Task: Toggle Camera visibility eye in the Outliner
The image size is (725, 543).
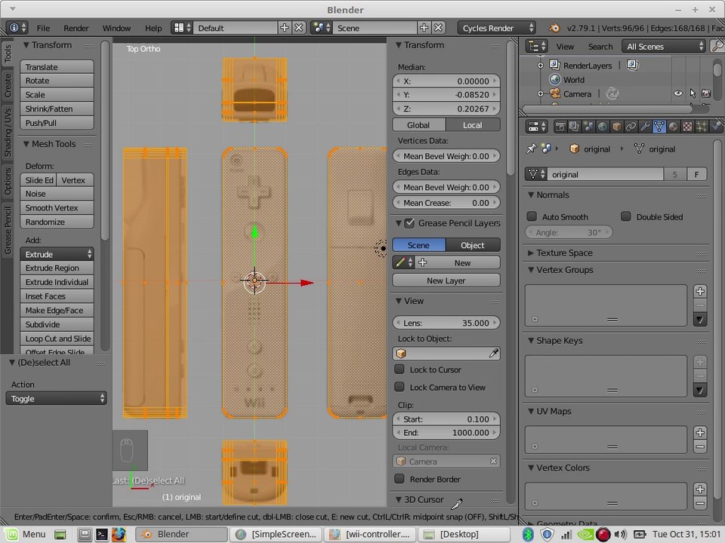Action: click(x=678, y=94)
